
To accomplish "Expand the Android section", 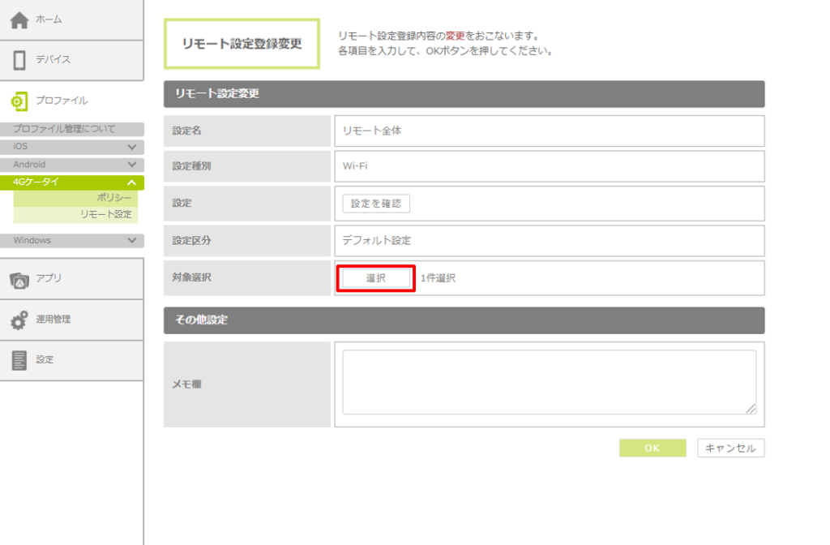I will click(x=131, y=165).
